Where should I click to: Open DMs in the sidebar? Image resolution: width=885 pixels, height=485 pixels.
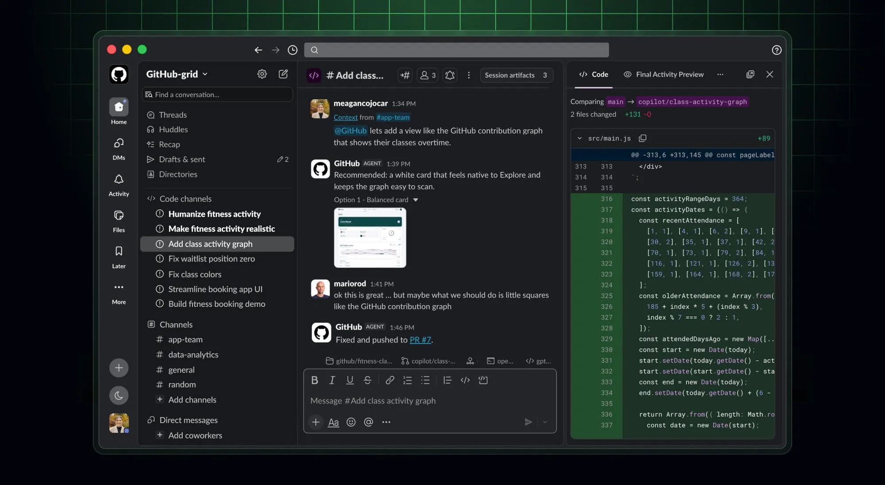pos(119,149)
